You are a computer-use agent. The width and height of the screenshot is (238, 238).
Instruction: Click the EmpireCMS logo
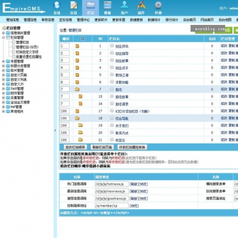point(23,8)
